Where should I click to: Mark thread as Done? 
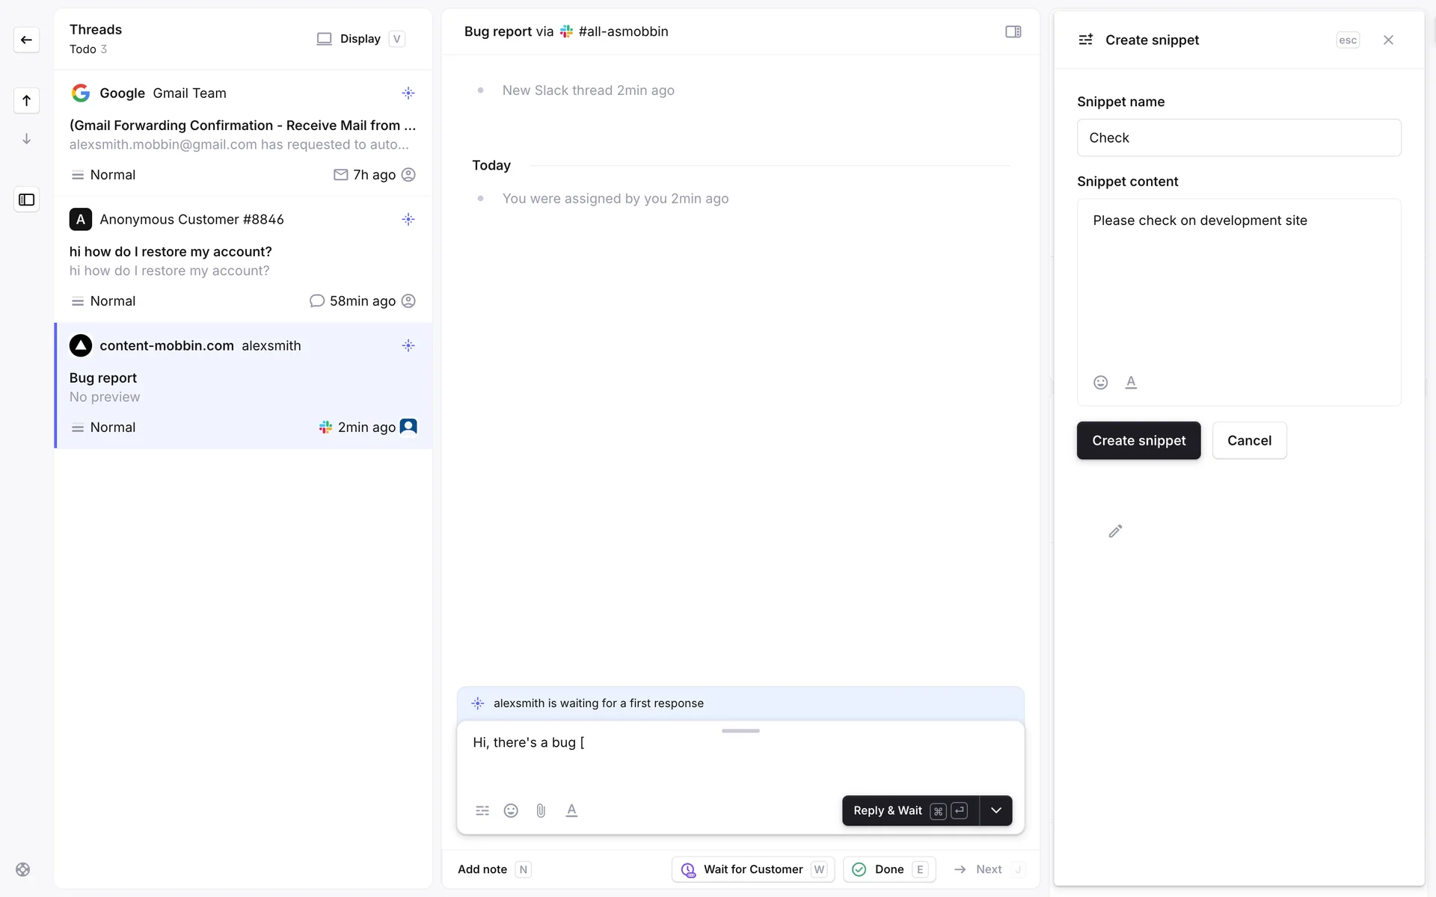point(889,869)
